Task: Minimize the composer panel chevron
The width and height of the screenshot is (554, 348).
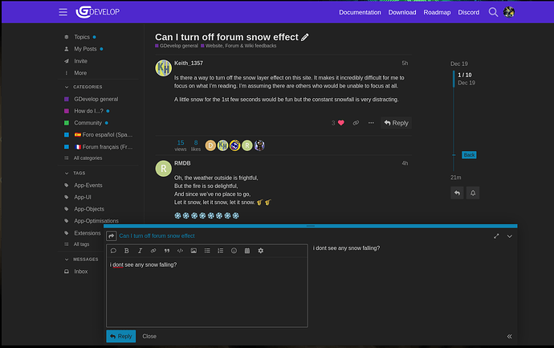Action: click(510, 236)
